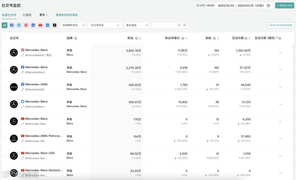Show help for 发帖 column
296x180 pixels.
click(214, 38)
